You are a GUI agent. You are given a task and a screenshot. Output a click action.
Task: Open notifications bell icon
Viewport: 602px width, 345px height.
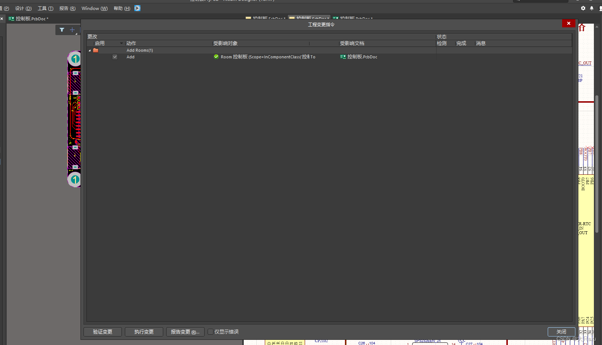tap(592, 8)
